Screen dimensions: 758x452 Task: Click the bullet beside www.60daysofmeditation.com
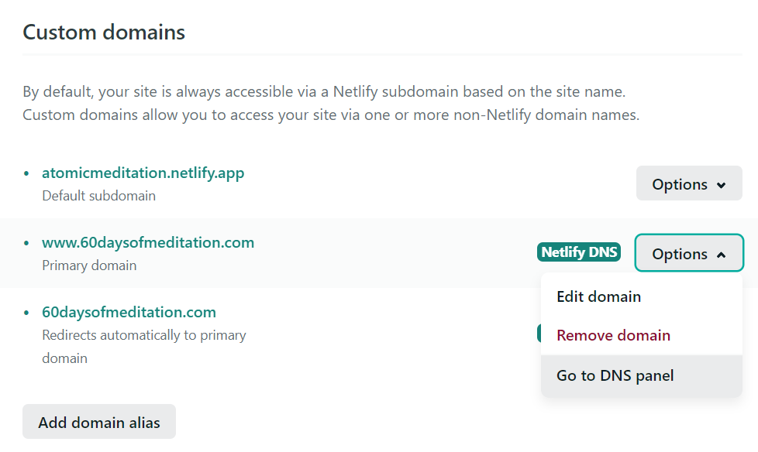tap(26, 243)
